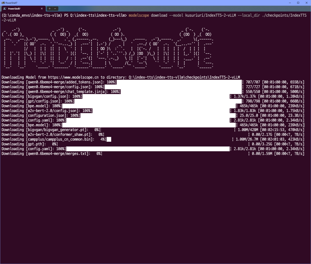Click the added_tokens.json progress bar
Viewport: 311px width, 264px height.
(179, 82)
